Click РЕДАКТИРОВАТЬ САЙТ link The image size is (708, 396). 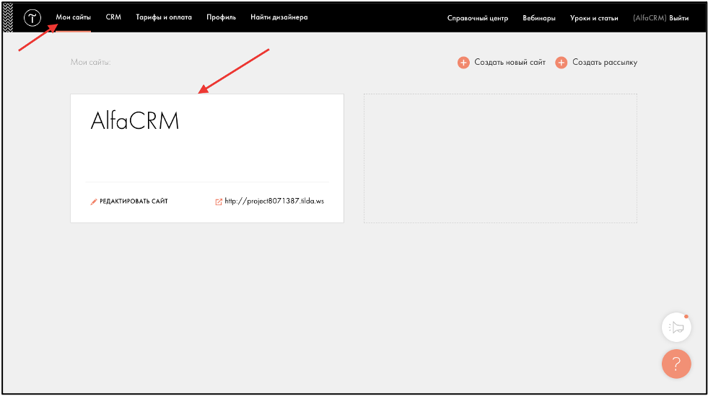(134, 202)
